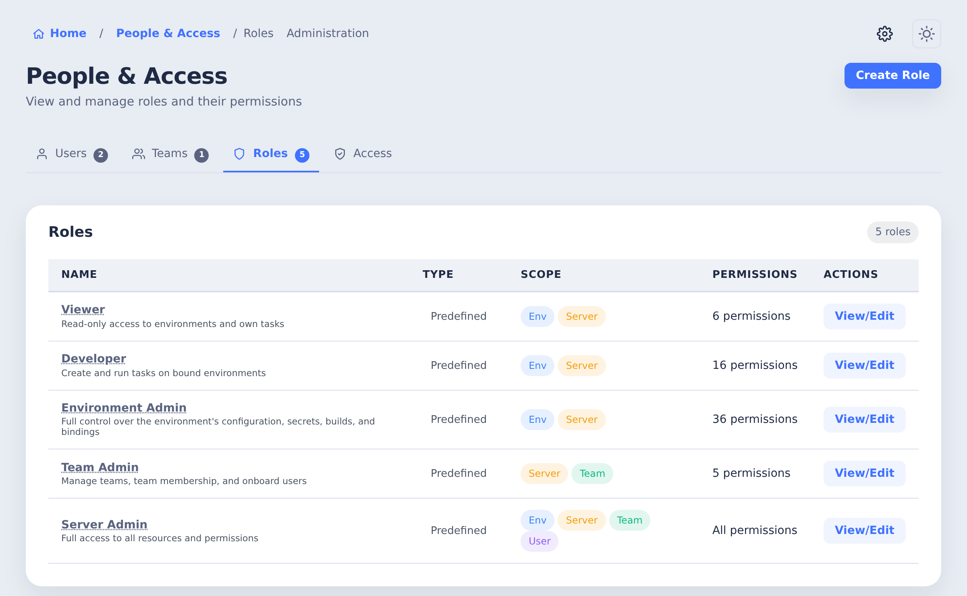
Task: Click View/Edit for Environment Admin role
Action: click(865, 420)
